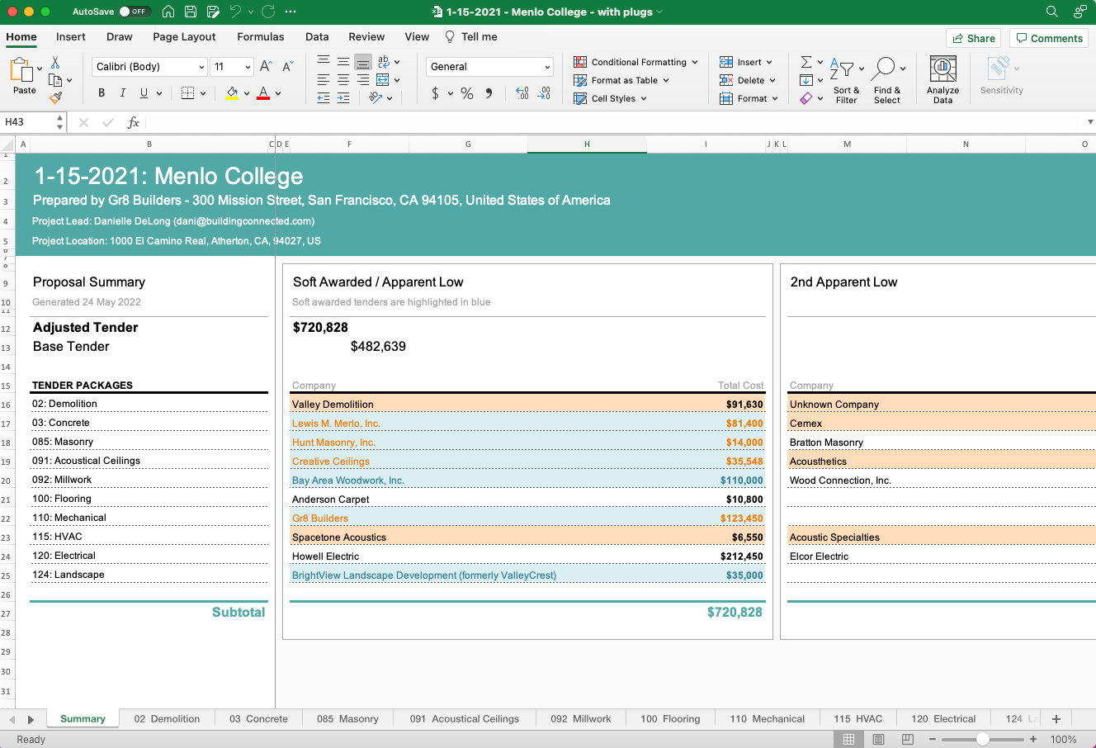Click the Copy icon

point(55,80)
